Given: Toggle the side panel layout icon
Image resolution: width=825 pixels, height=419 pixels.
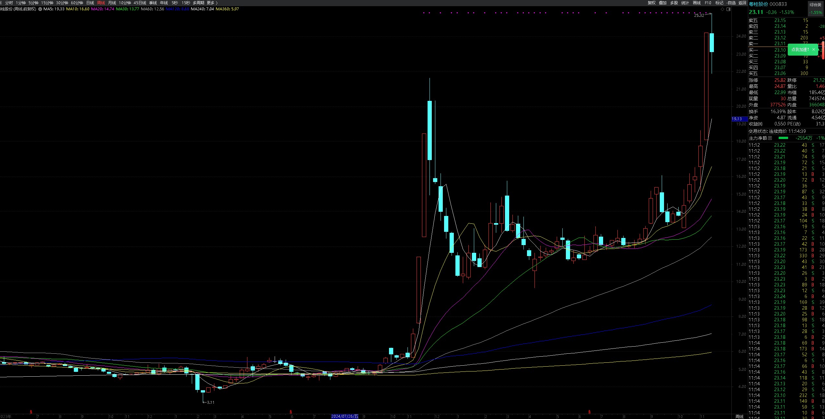Looking at the screenshot, I should click(728, 9).
